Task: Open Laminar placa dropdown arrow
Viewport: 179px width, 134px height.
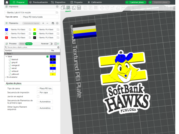Action: pos(127,2)
